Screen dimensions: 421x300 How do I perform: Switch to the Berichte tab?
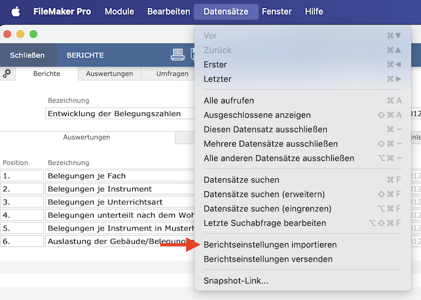click(46, 73)
